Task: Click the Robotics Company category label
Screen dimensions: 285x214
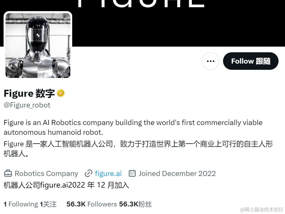Action: (46, 174)
